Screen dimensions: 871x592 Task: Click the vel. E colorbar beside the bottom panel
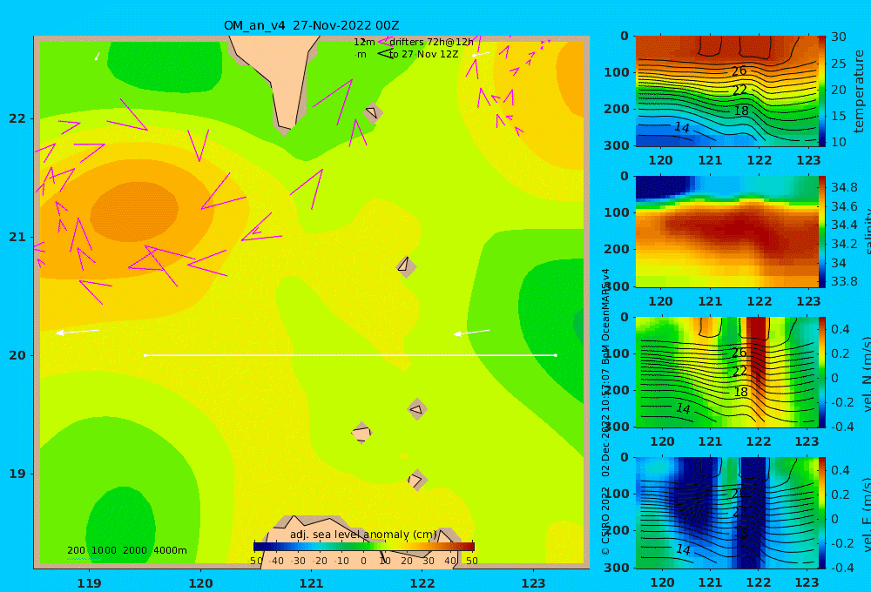[x=822, y=513]
